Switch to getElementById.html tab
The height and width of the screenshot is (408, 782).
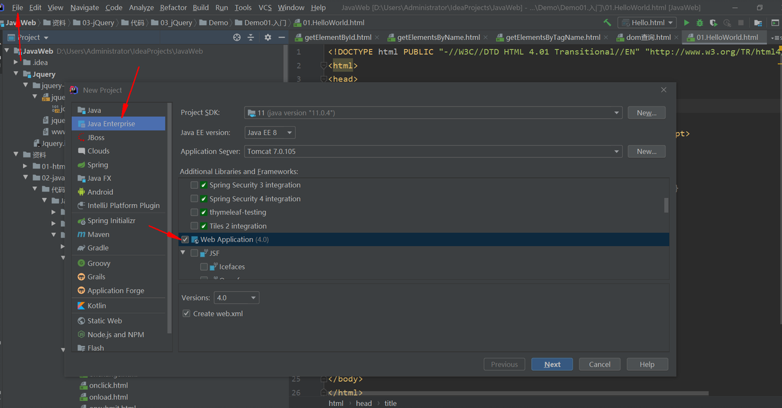(x=338, y=37)
